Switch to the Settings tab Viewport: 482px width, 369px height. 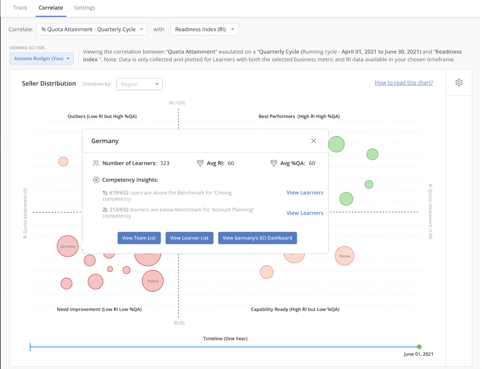84,7
